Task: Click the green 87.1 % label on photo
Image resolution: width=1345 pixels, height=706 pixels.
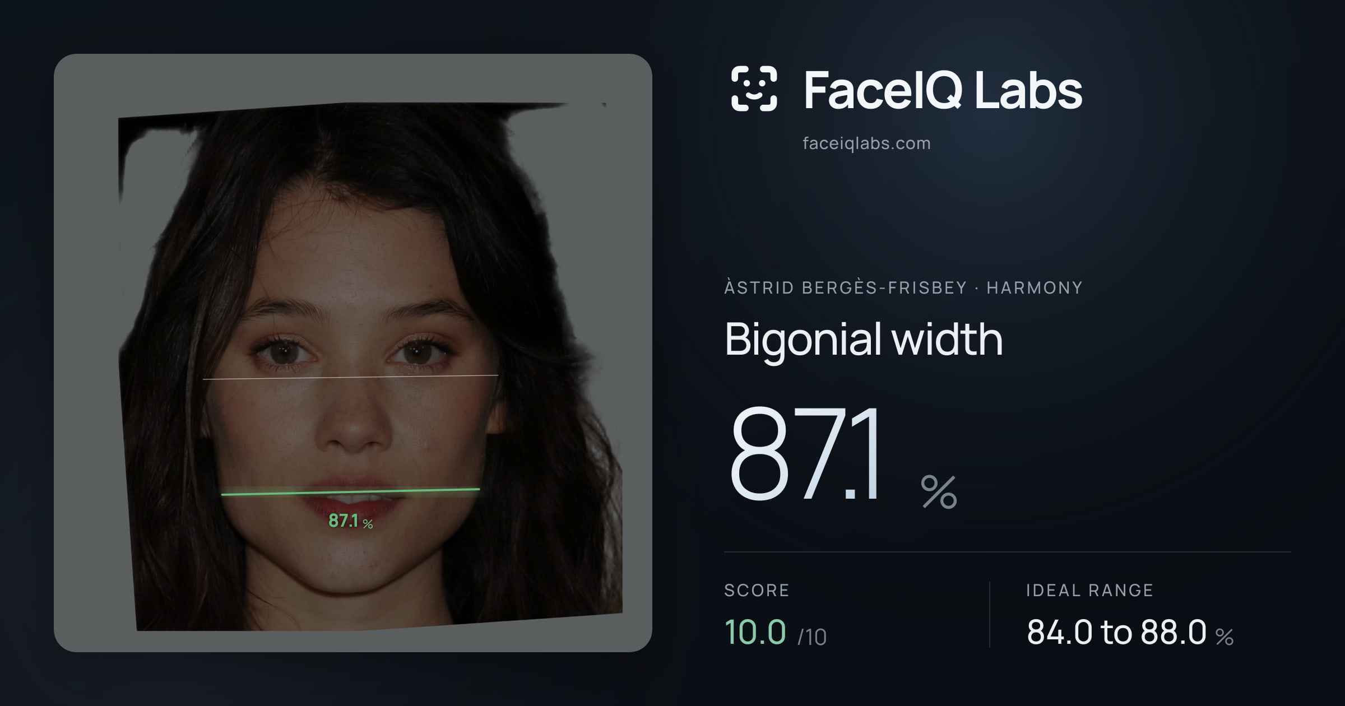Action: coord(350,521)
